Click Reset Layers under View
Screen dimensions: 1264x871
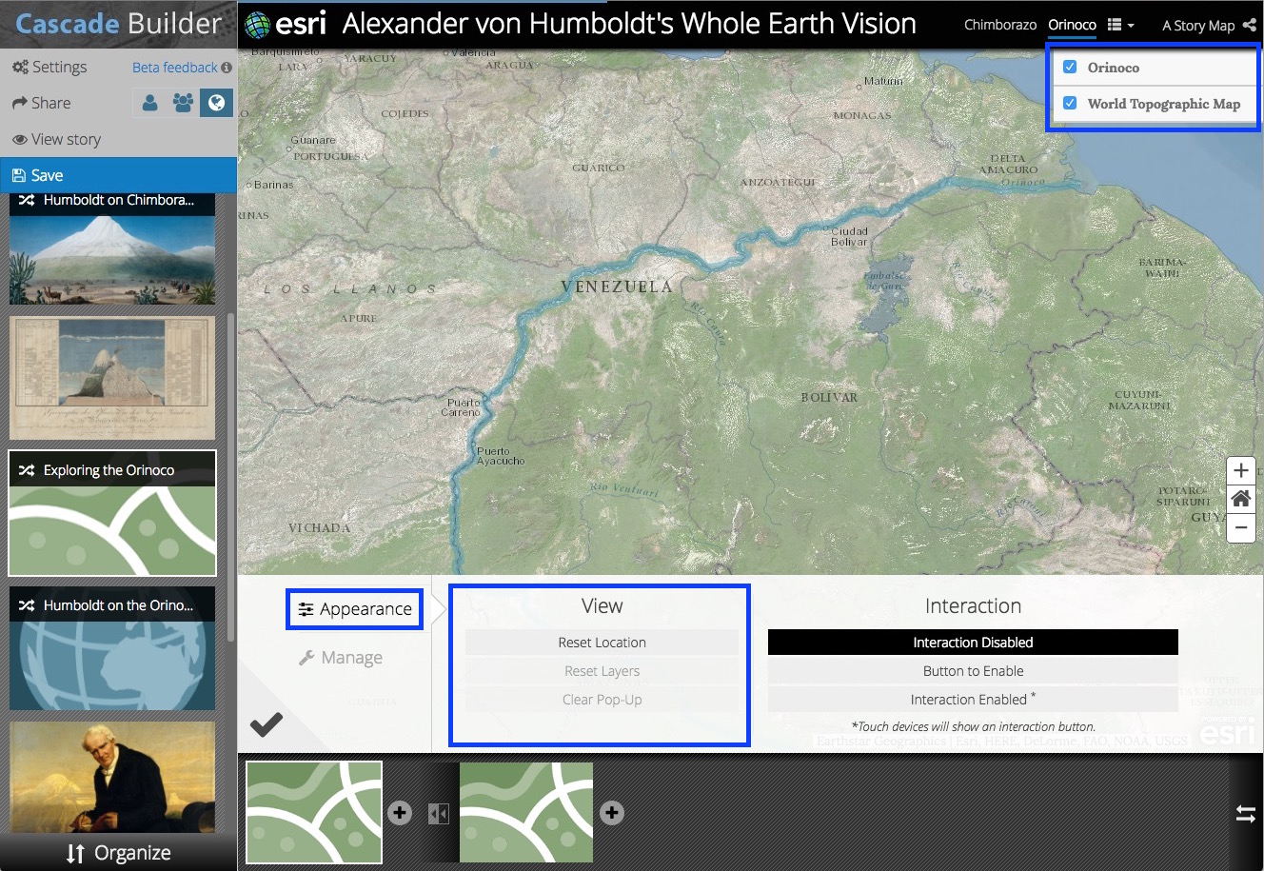point(602,671)
